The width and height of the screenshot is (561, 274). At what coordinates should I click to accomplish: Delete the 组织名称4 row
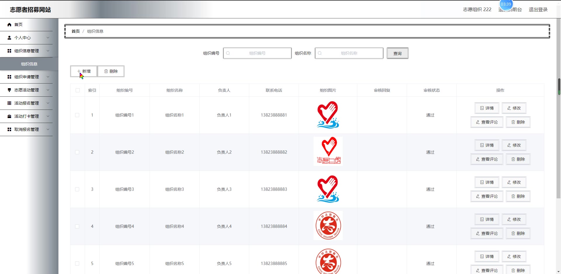[518, 233]
